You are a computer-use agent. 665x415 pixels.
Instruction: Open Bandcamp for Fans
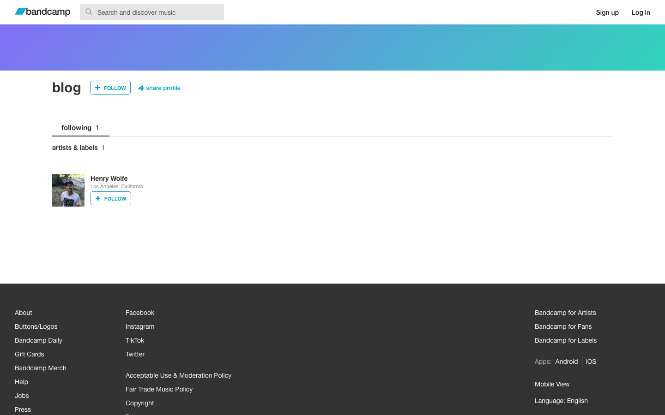coord(563,326)
